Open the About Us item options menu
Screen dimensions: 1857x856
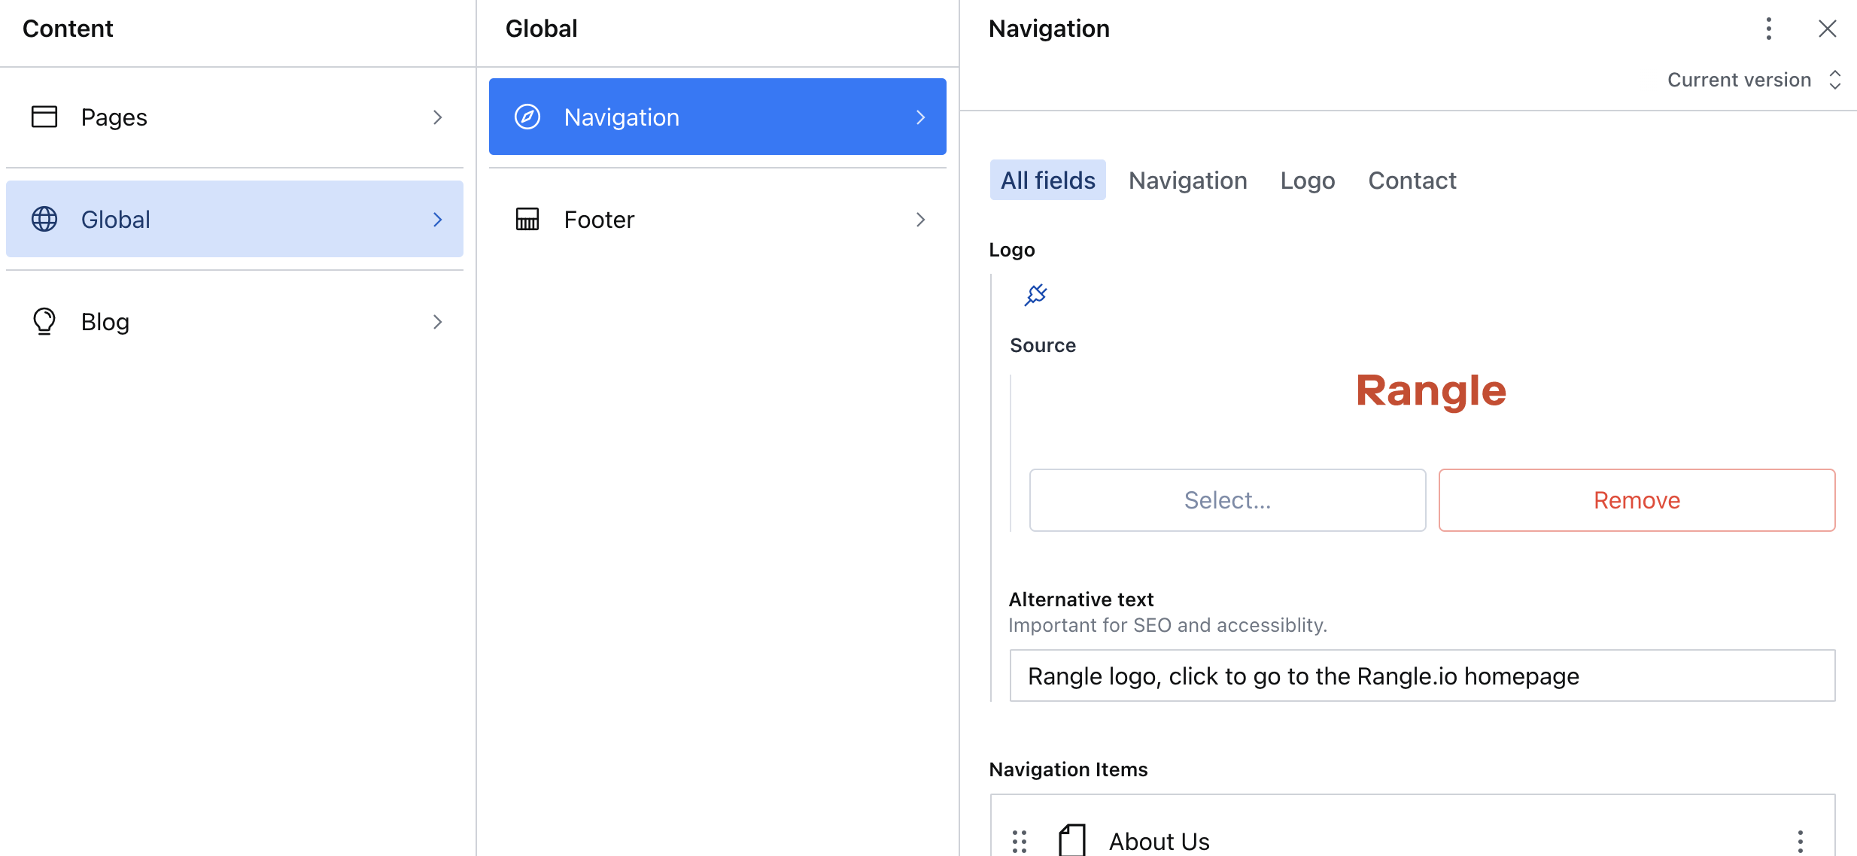[x=1800, y=841]
